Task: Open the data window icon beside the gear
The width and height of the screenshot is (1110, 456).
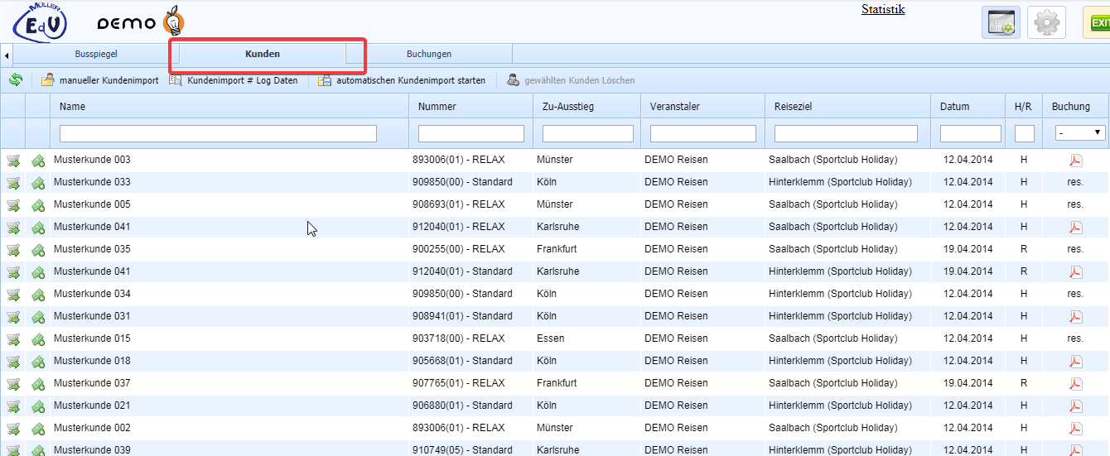Action: 1001,22
